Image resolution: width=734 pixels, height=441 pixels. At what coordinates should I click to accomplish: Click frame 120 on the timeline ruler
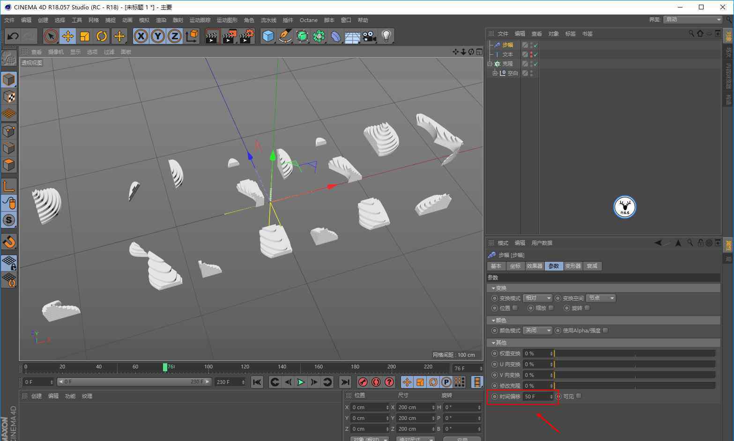245,367
